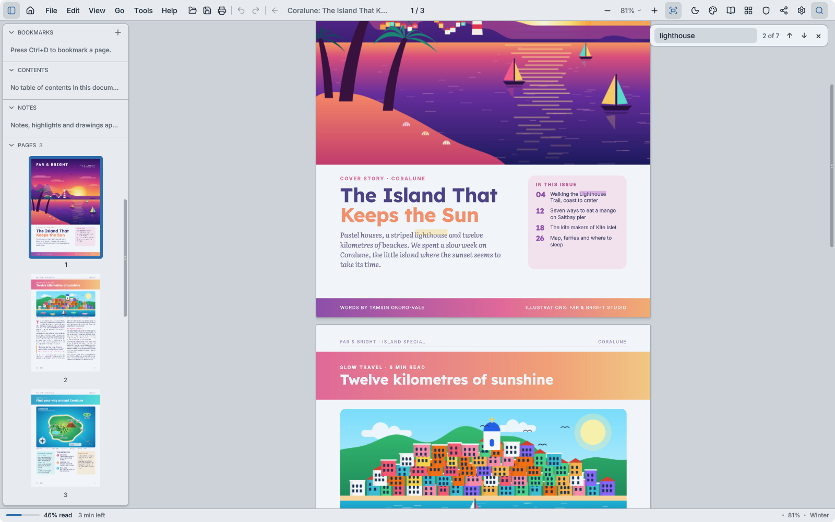Open the theme palette icon

click(713, 10)
